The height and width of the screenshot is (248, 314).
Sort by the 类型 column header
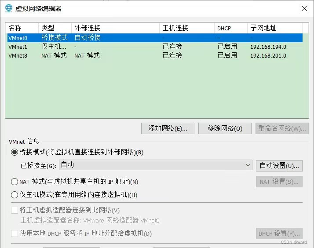(55, 28)
